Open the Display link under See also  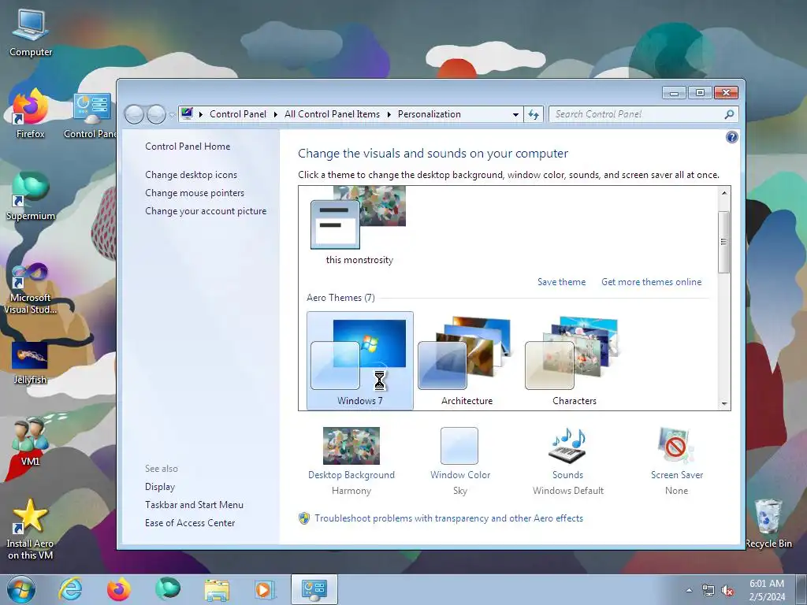point(159,487)
